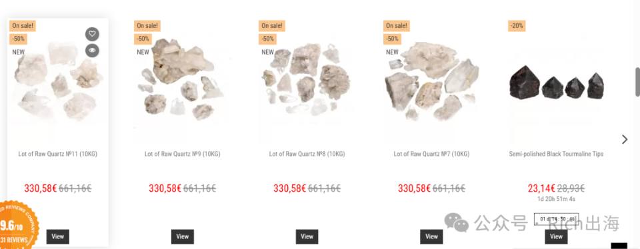
Task: Click the Black Tourmaline Tips product image
Action: pyautogui.click(x=556, y=86)
